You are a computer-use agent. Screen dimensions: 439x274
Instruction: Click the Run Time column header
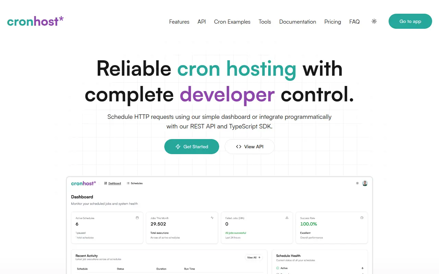click(x=190, y=269)
